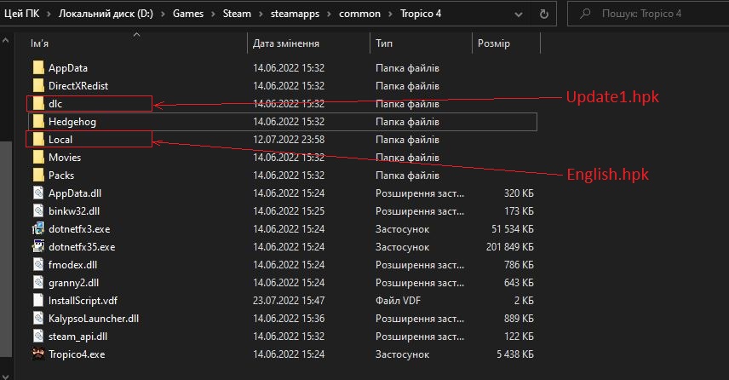729x380 pixels.
Task: Click the Local folder icon
Action: 38,140
